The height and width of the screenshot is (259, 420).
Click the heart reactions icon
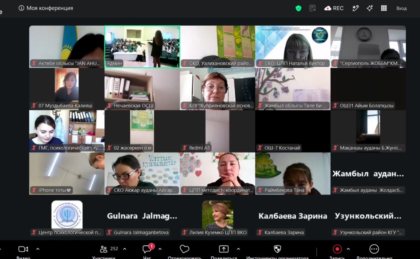click(x=185, y=249)
